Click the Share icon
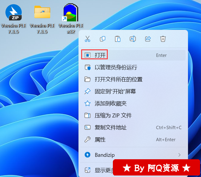Image resolution: width=201 pixels, height=177 pixels. coord(148,39)
